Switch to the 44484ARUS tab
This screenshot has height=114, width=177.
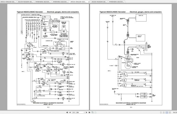[60, 2]
